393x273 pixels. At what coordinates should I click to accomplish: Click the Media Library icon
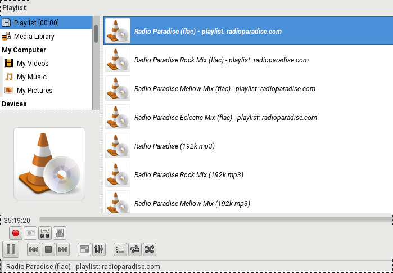click(6, 36)
